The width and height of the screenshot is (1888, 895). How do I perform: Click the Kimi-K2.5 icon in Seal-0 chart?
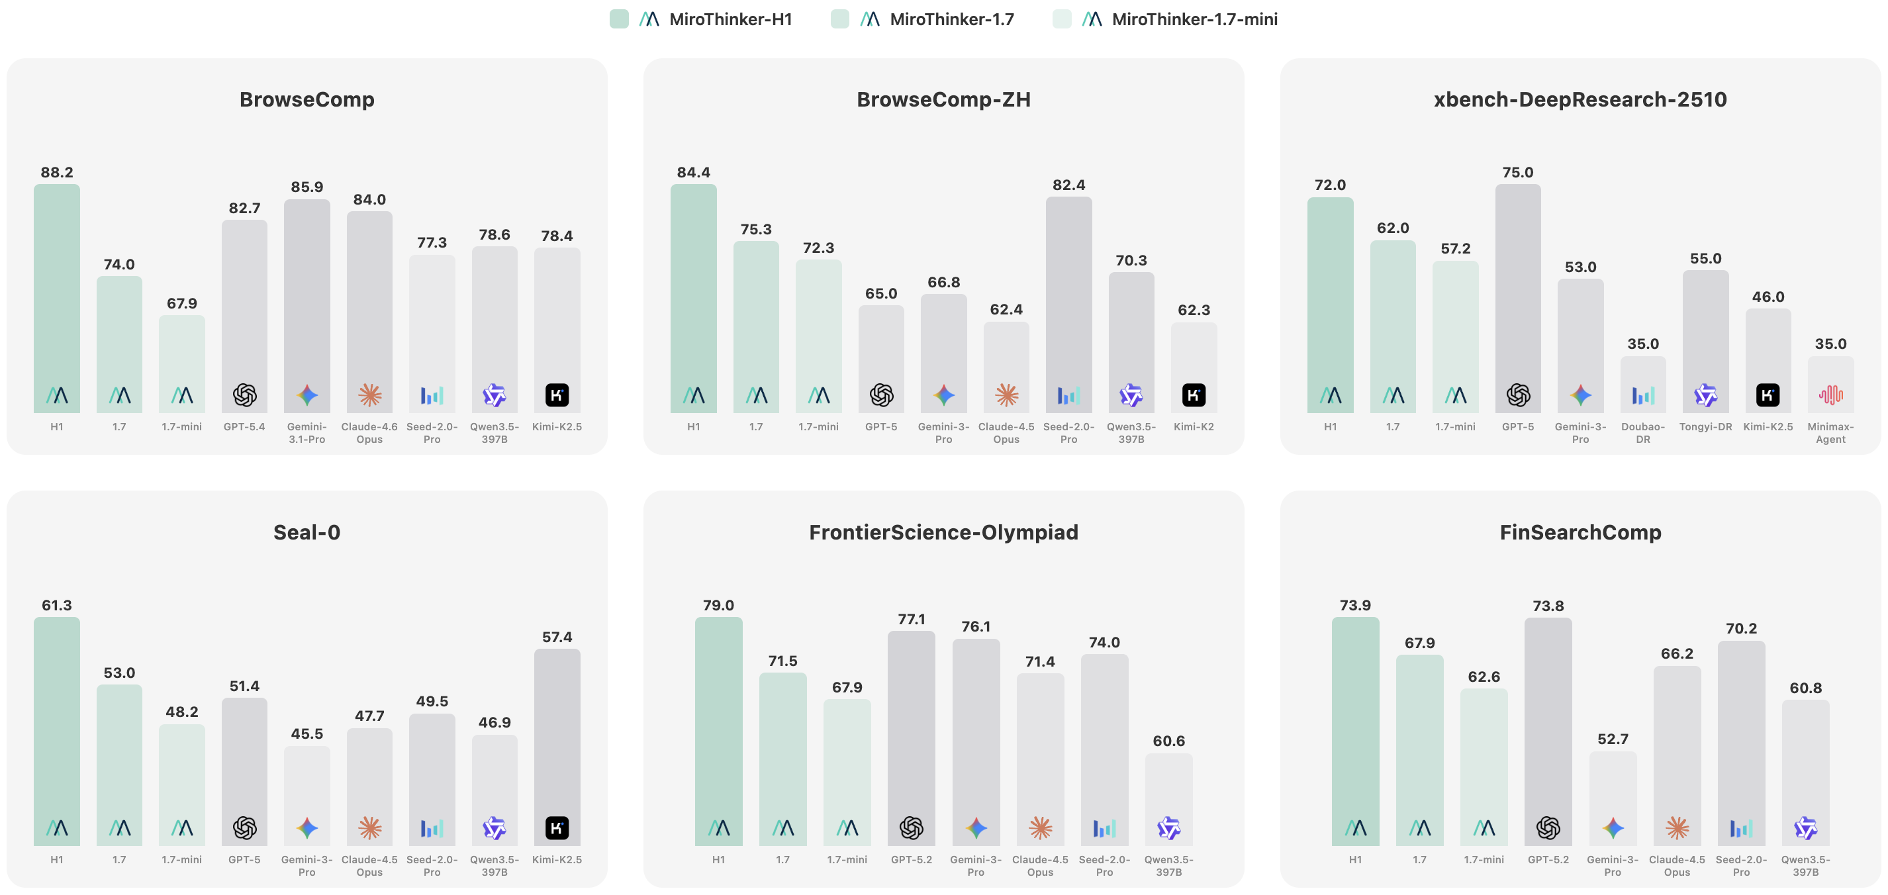pos(557,828)
